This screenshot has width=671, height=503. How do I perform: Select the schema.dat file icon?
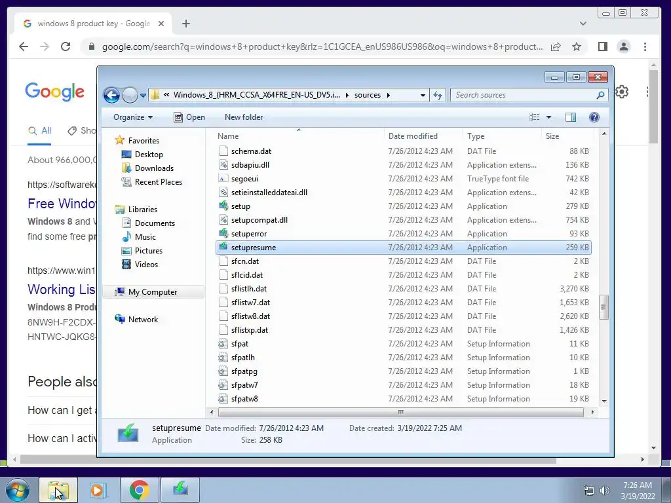pyautogui.click(x=223, y=151)
